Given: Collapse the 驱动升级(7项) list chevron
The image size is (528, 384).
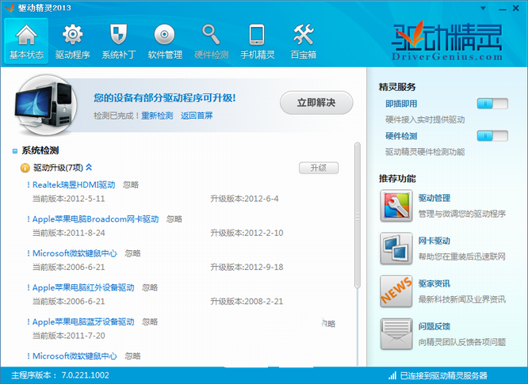Looking at the screenshot, I should click(89, 167).
